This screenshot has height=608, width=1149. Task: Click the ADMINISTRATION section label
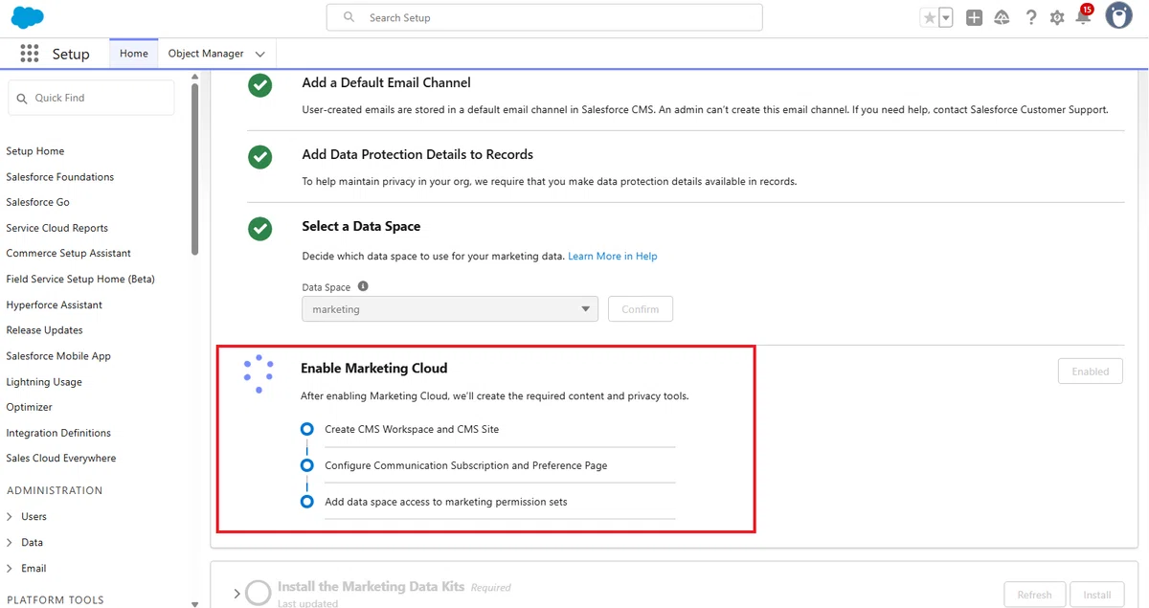click(x=55, y=490)
